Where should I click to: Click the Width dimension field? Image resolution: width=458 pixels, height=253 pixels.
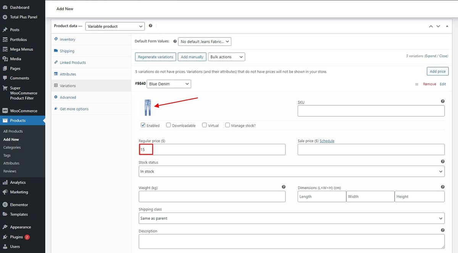[370, 197]
